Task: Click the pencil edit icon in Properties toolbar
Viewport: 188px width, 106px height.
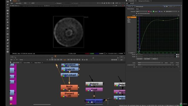Action: [133, 4]
